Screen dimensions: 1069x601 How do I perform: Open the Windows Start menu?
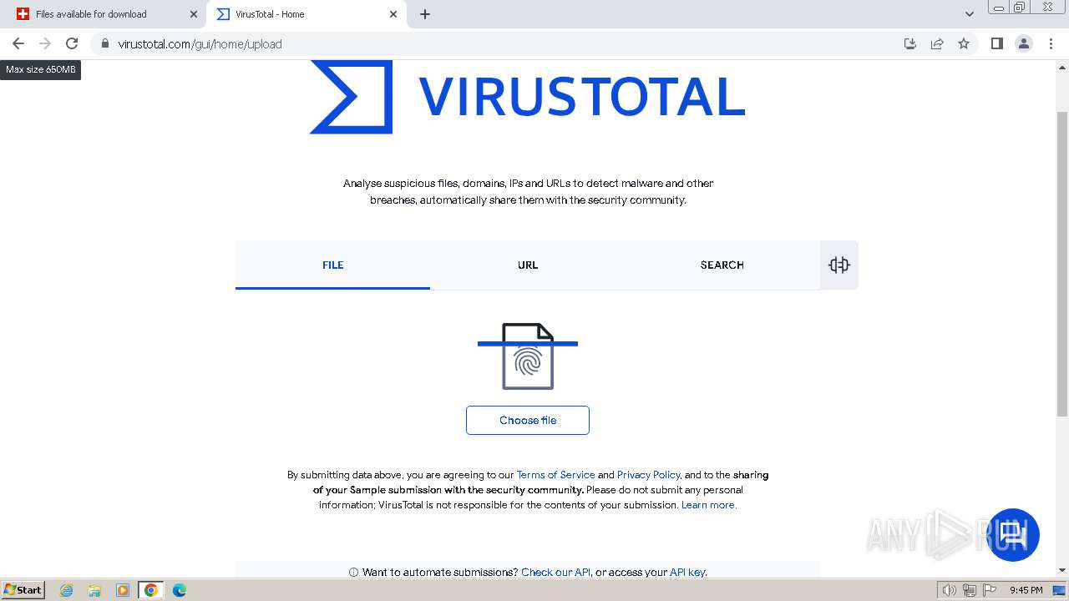point(23,589)
